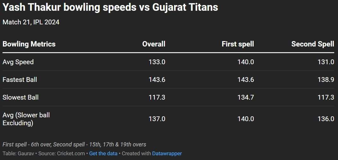Click the 'Fastest Ball' row label
Image resolution: width=338 pixels, height=160 pixels.
(x=20, y=80)
